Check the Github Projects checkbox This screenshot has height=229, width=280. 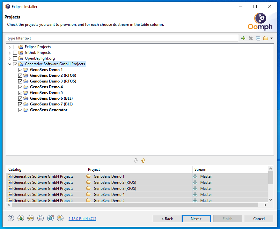pyautogui.click(x=15, y=53)
